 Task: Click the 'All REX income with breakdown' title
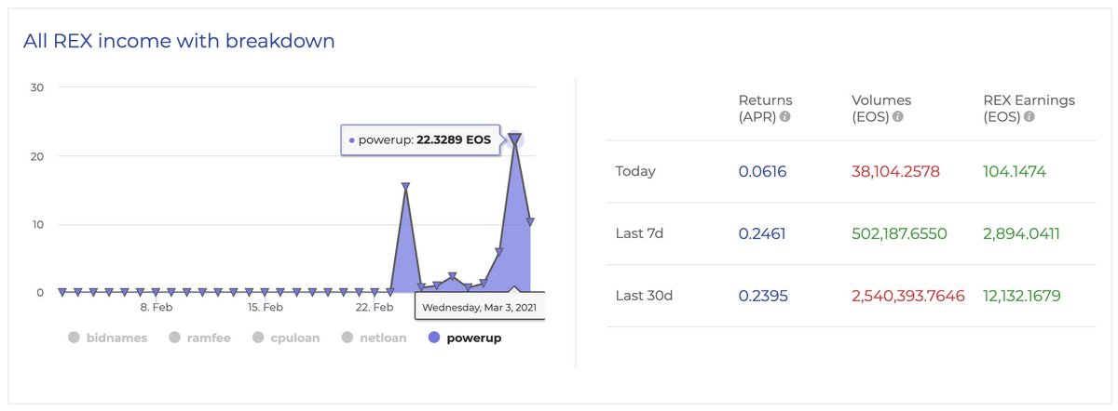[179, 41]
